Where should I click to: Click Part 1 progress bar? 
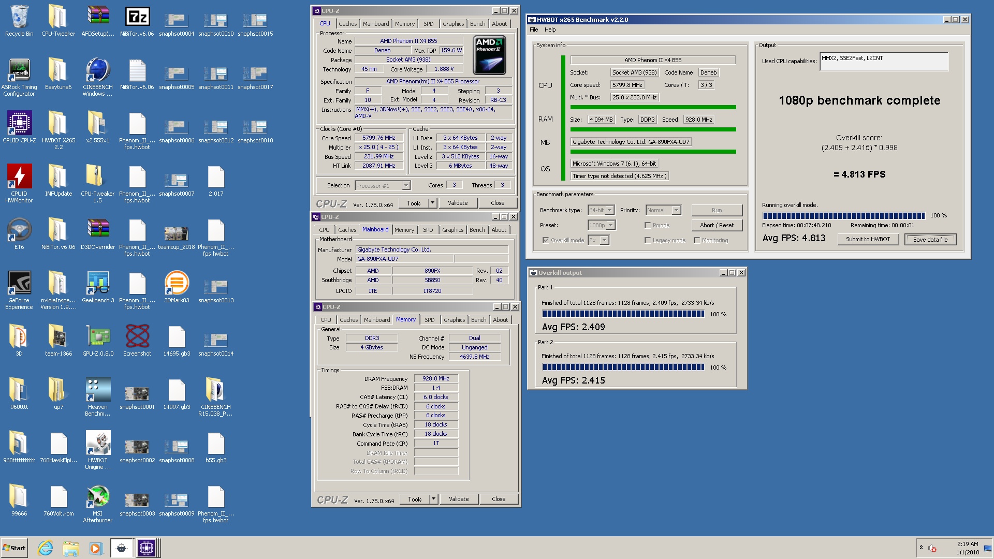[623, 314]
